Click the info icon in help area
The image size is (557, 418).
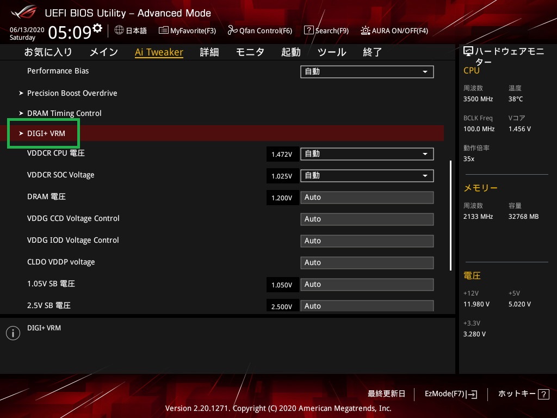point(13,333)
